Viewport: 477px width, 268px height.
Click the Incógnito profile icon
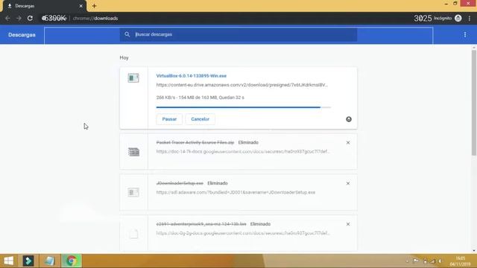458,18
